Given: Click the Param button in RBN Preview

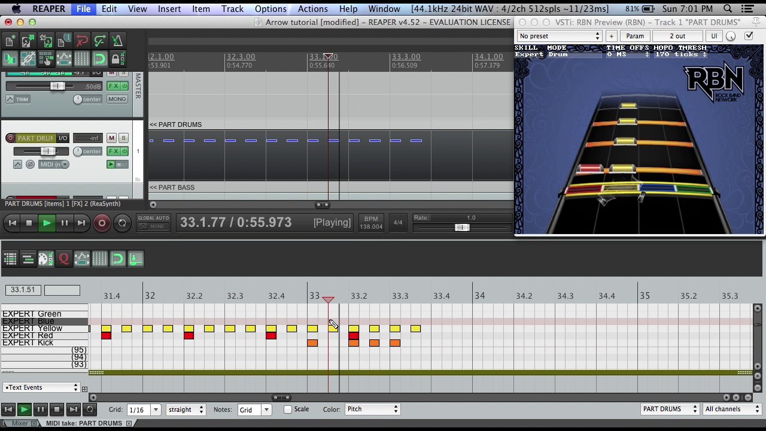Looking at the screenshot, I should 635,36.
